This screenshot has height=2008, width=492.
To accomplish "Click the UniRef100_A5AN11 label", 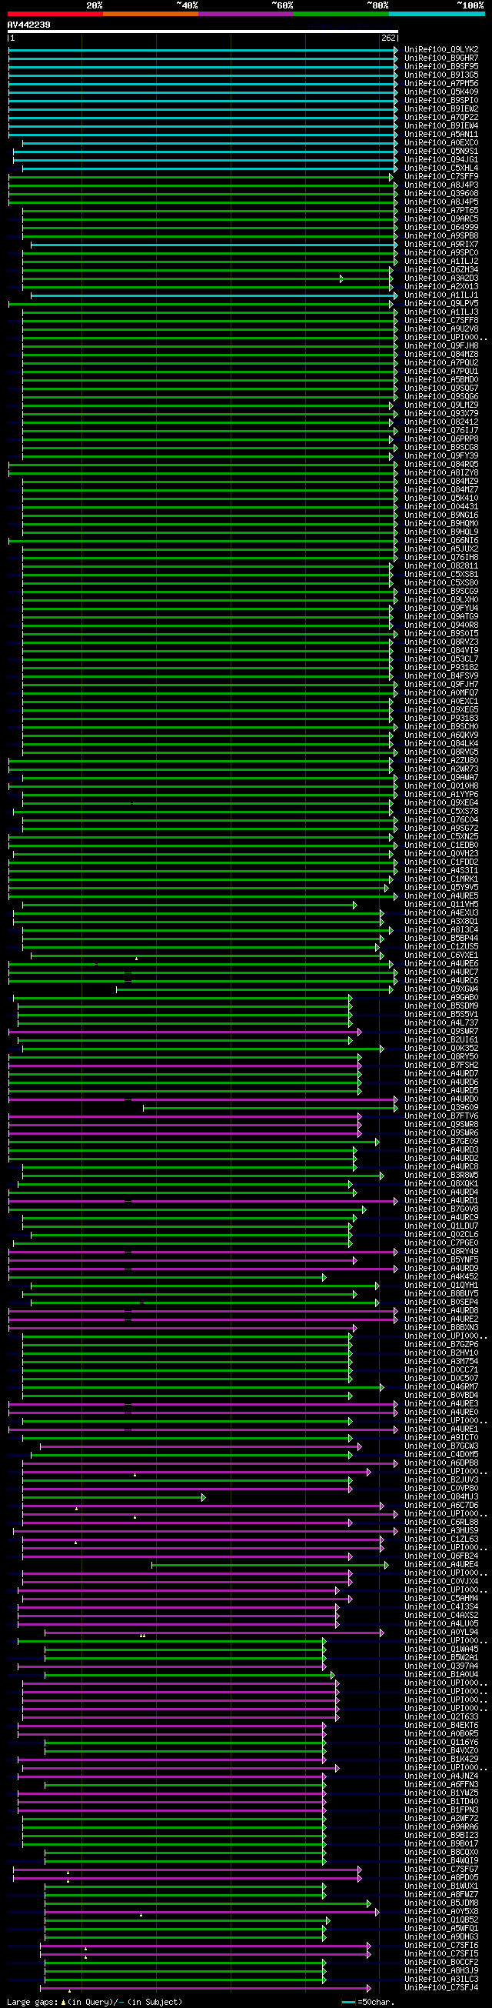I will click(x=441, y=135).
